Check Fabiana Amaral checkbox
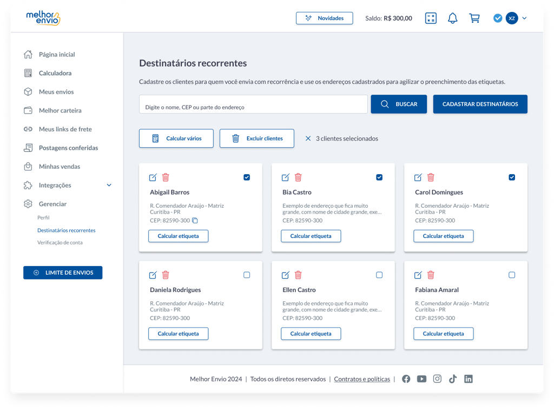This screenshot has height=410, width=554. click(512, 275)
